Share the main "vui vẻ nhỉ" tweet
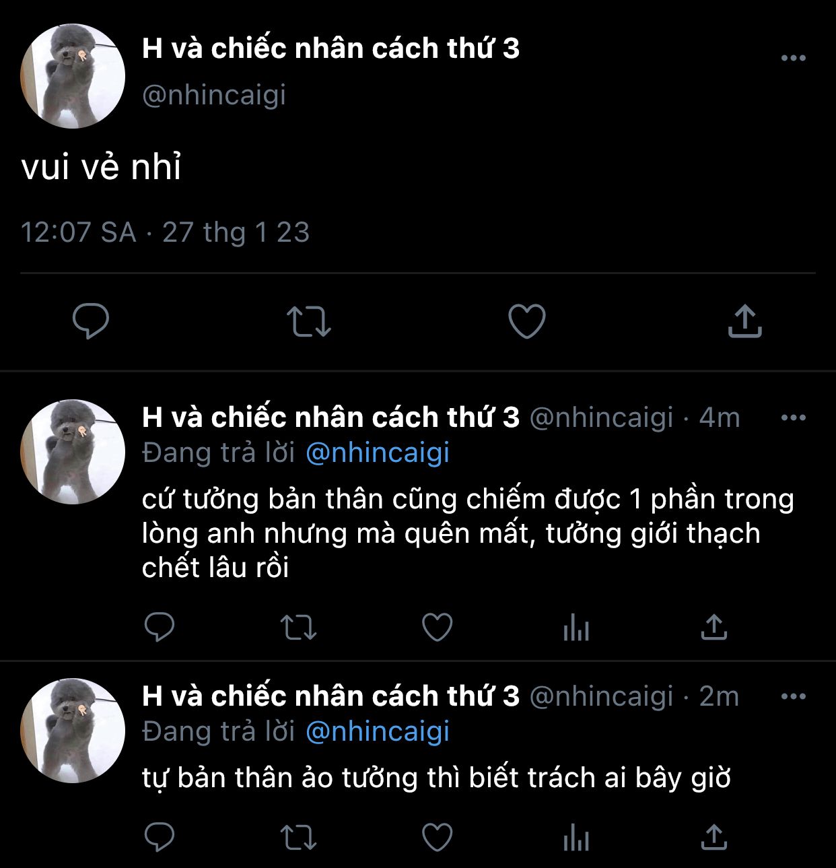Viewport: 836px width, 868px height. click(744, 321)
